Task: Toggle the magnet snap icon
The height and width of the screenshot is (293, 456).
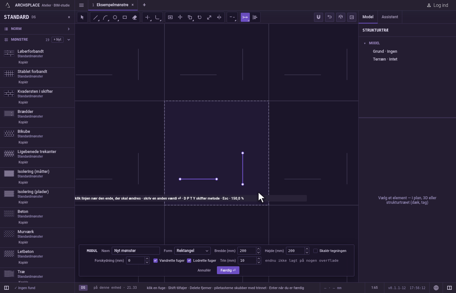Action: coord(319,17)
